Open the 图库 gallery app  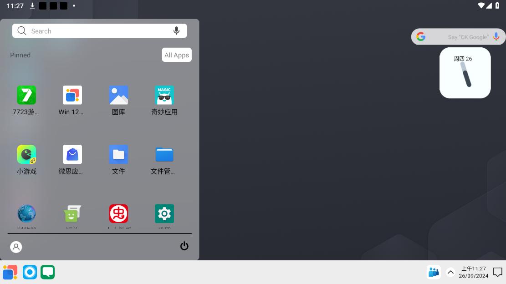pyautogui.click(x=118, y=96)
